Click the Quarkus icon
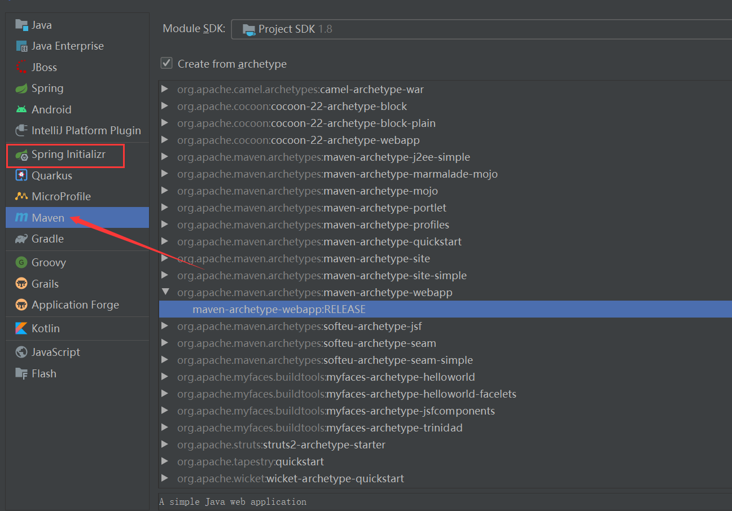Screen dimensions: 732x511 point(21,175)
